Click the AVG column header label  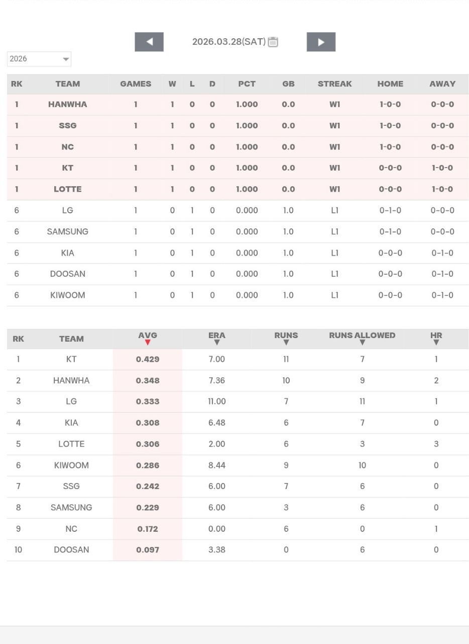pos(148,335)
